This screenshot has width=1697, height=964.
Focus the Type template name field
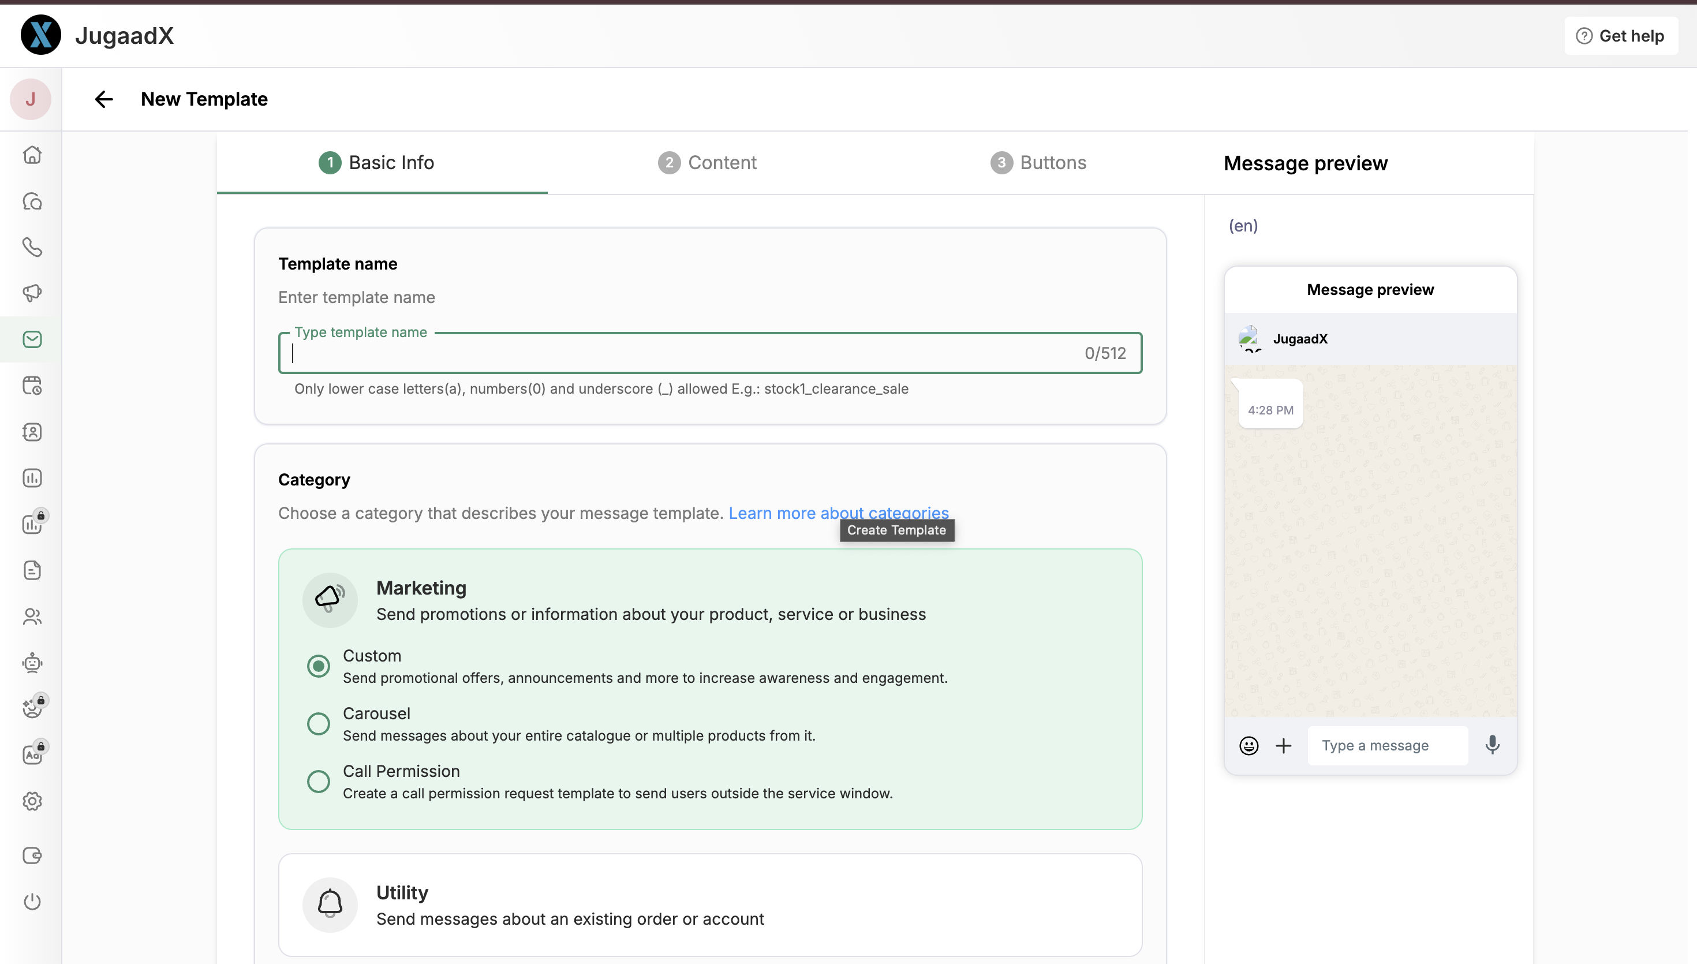682,353
